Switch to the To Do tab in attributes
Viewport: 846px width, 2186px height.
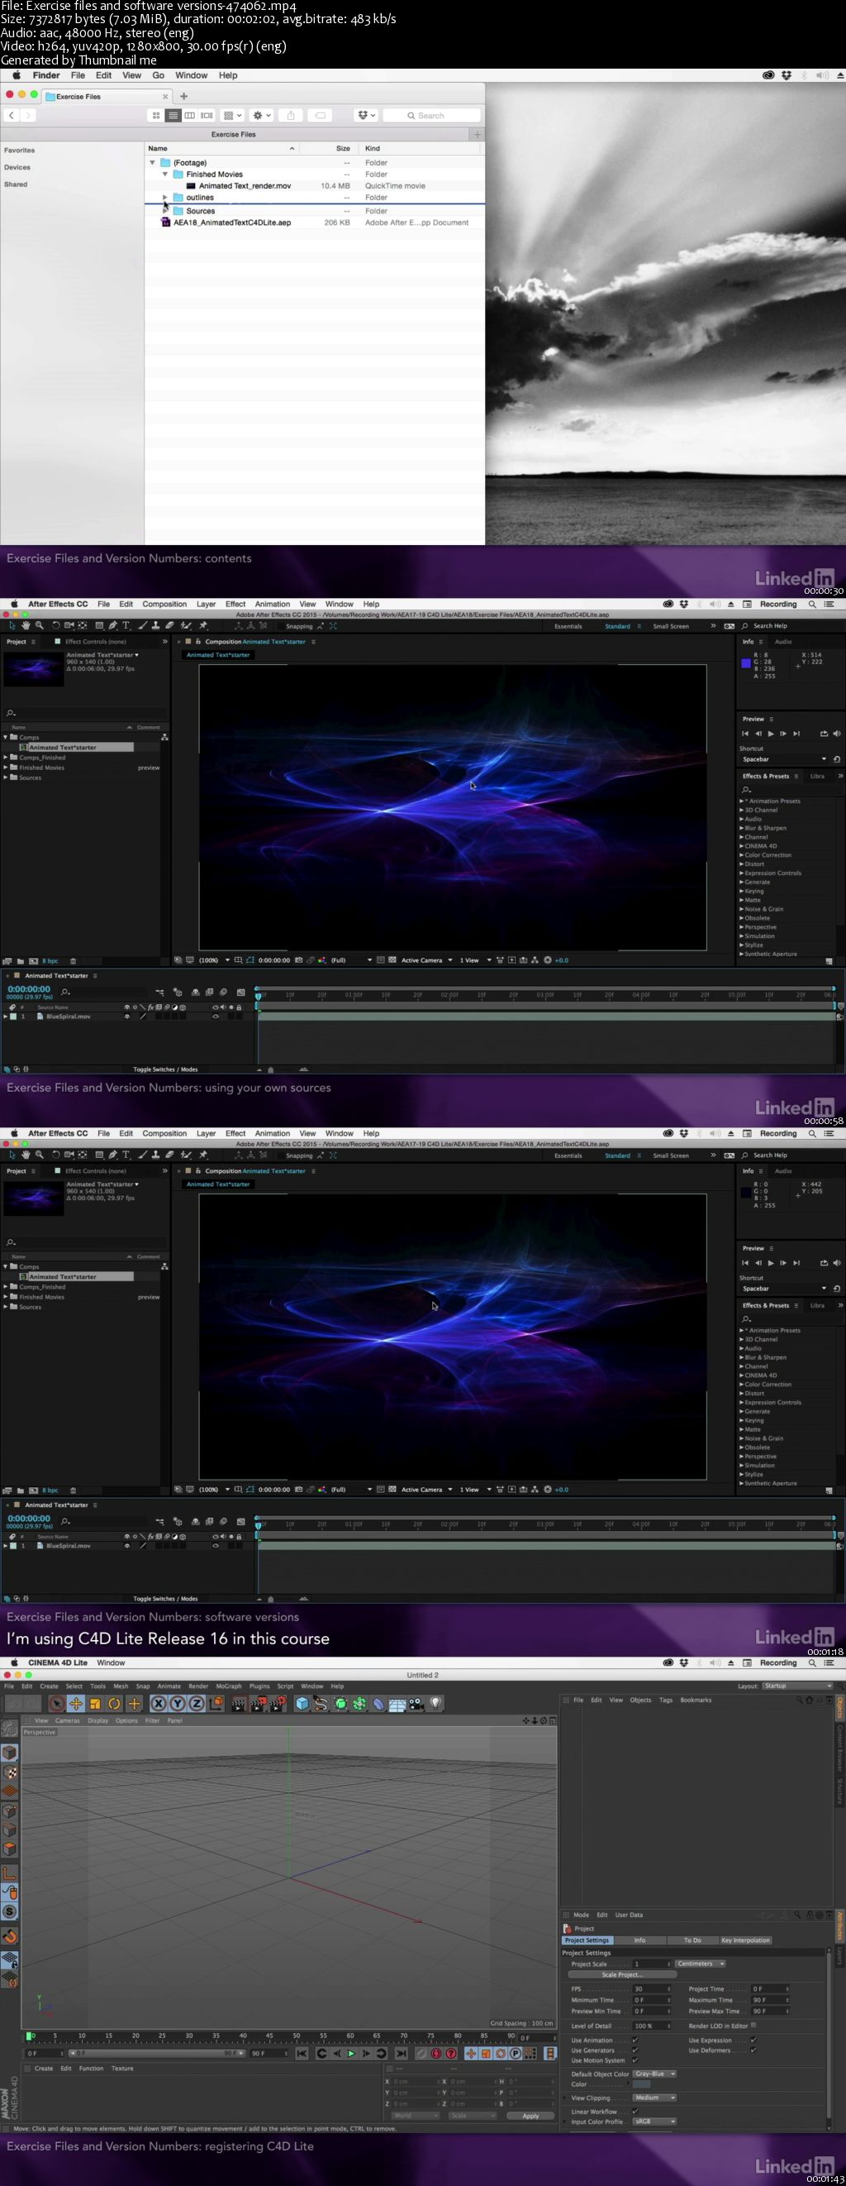692,1940
